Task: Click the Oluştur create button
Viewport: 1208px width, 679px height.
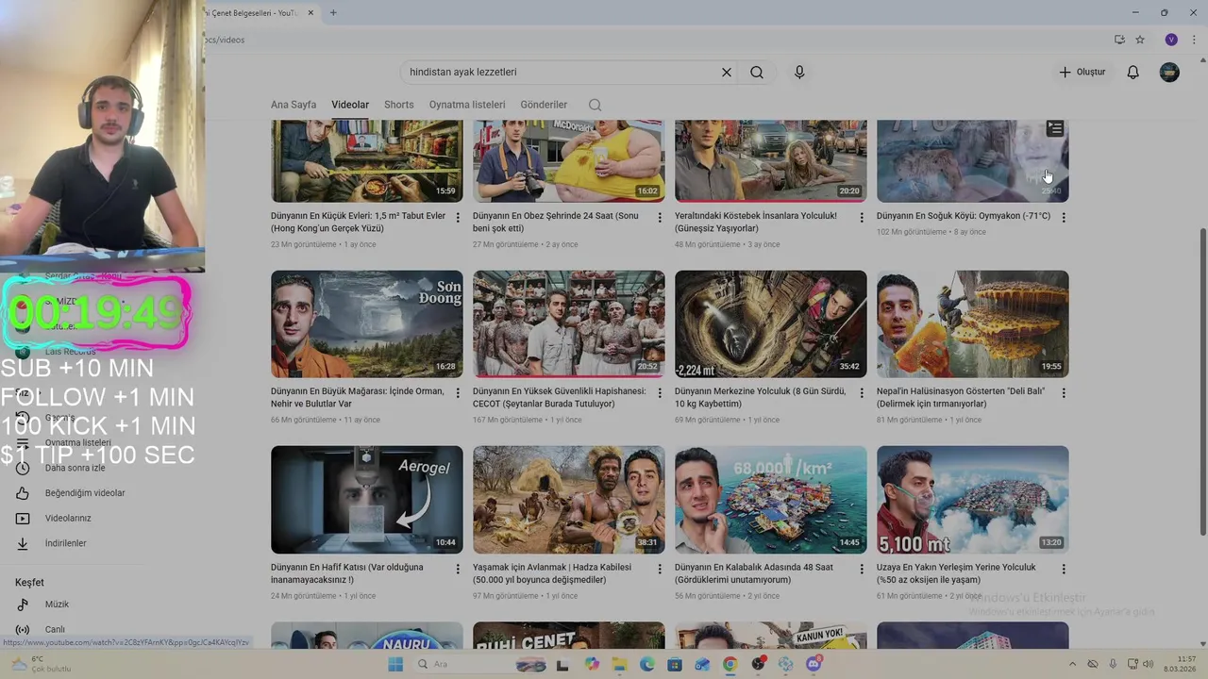Action: (x=1082, y=72)
